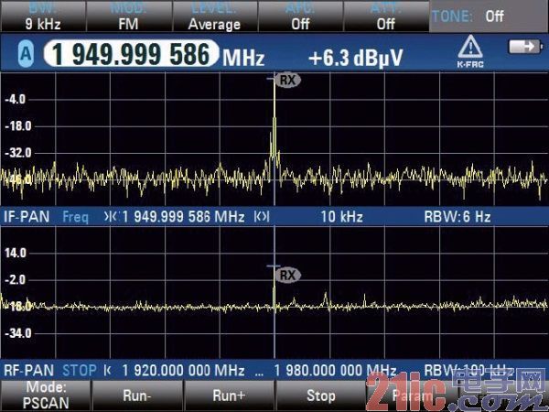The width and height of the screenshot is (549, 412).
Task: Toggle the ATT Off setting
Action: [x=385, y=17]
